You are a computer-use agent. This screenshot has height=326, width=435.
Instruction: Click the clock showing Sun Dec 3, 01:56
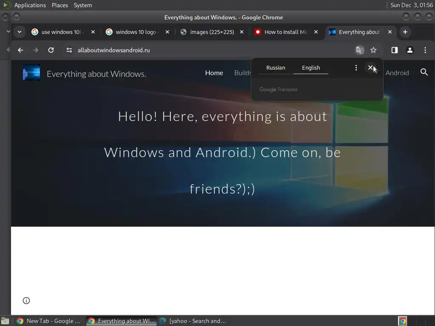tap(412, 5)
